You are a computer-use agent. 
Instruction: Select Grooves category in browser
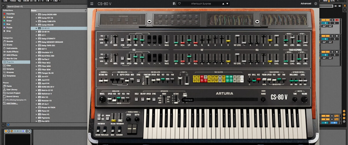pyautogui.click(x=10, y=72)
